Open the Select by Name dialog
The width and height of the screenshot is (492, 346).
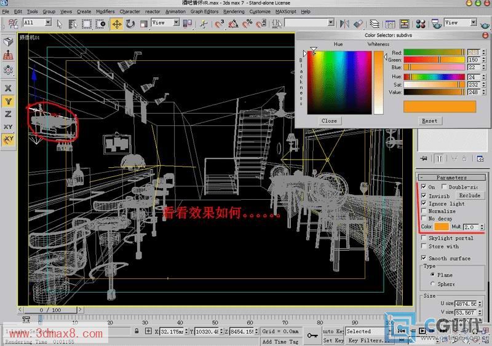click(x=73, y=24)
